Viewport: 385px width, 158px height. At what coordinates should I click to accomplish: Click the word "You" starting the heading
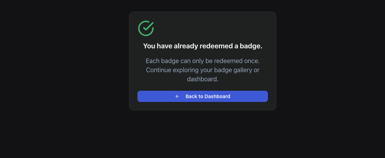point(149,46)
